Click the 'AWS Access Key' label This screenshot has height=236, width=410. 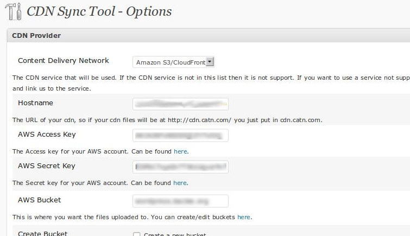47,135
